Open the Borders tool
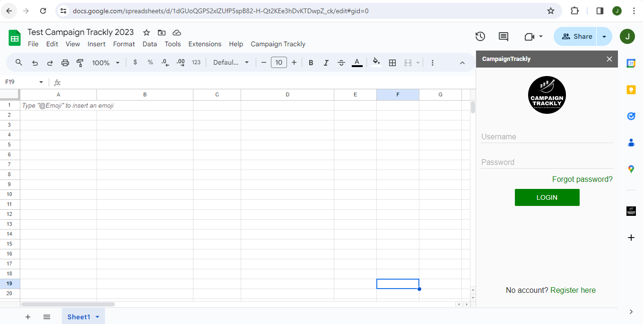The height and width of the screenshot is (324, 643). click(x=392, y=62)
